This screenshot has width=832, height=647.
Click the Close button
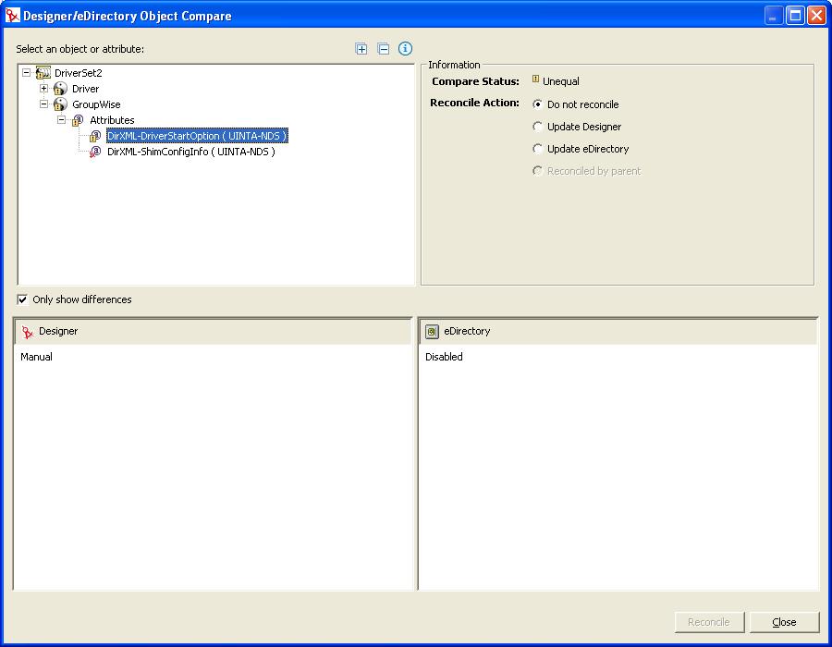click(784, 622)
